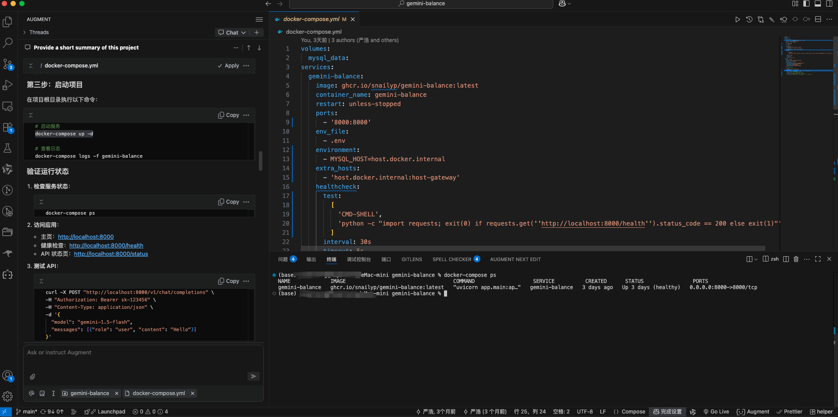Open Copilot menu in title bar
The height and width of the screenshot is (417, 838).
[x=565, y=4]
